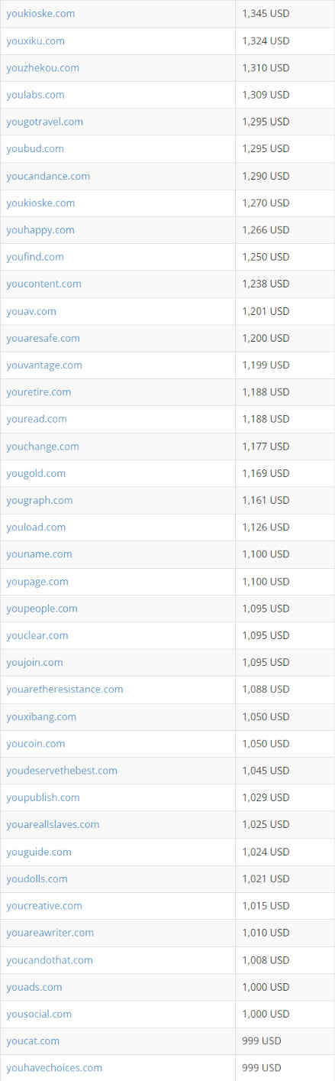Click the yousocial.com link
Screen dimensions: 335x1081
click(39, 1014)
